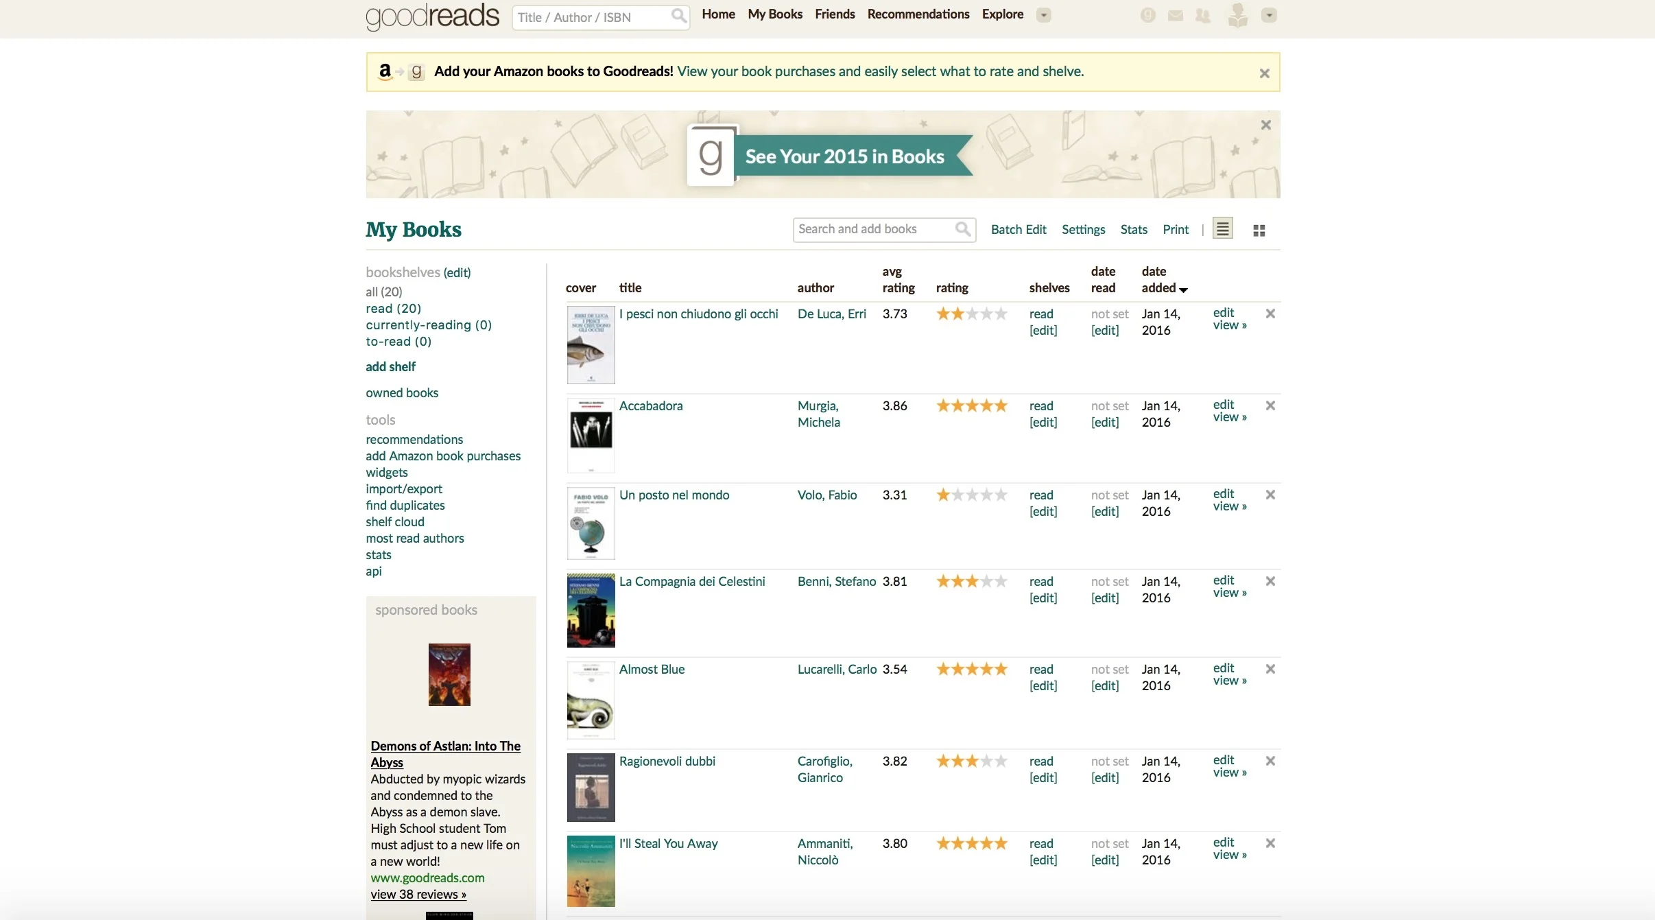Remove I pesci non chiudono gli occhi
The image size is (1655, 920).
click(x=1270, y=314)
